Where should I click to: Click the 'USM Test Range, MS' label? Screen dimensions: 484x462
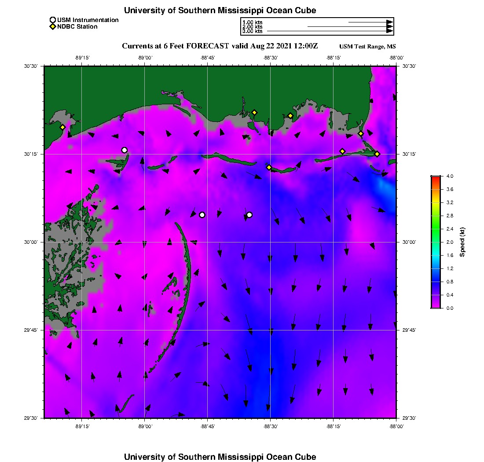click(x=367, y=47)
